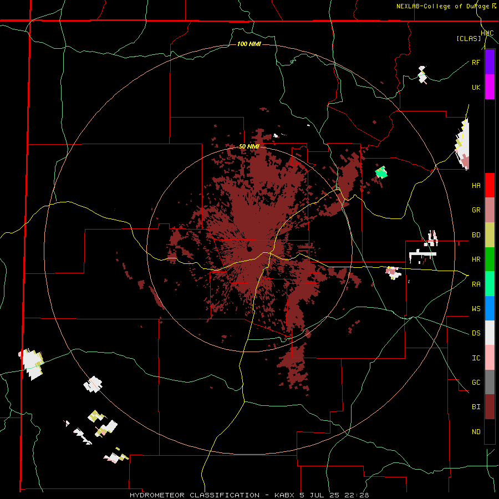Select the GR dusty-pink legend swatch
The height and width of the screenshot is (499, 499).
(490, 210)
